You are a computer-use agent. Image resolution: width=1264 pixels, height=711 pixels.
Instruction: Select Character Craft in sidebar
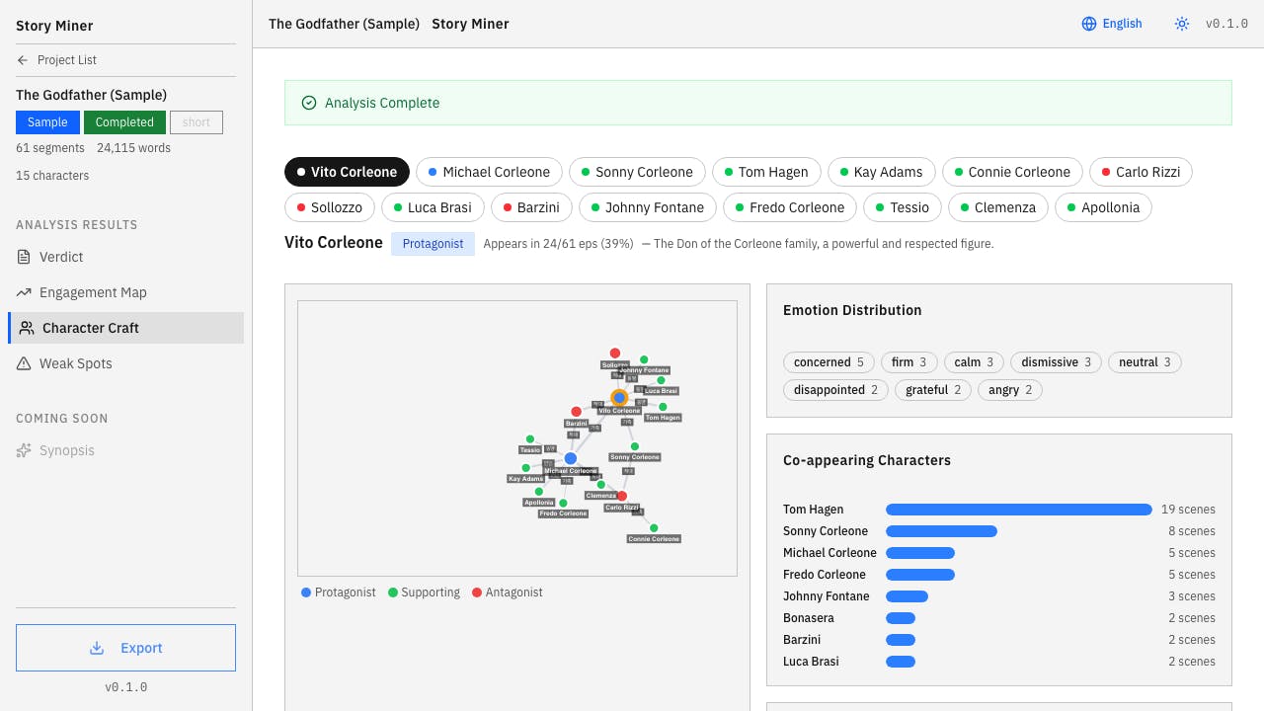125,328
